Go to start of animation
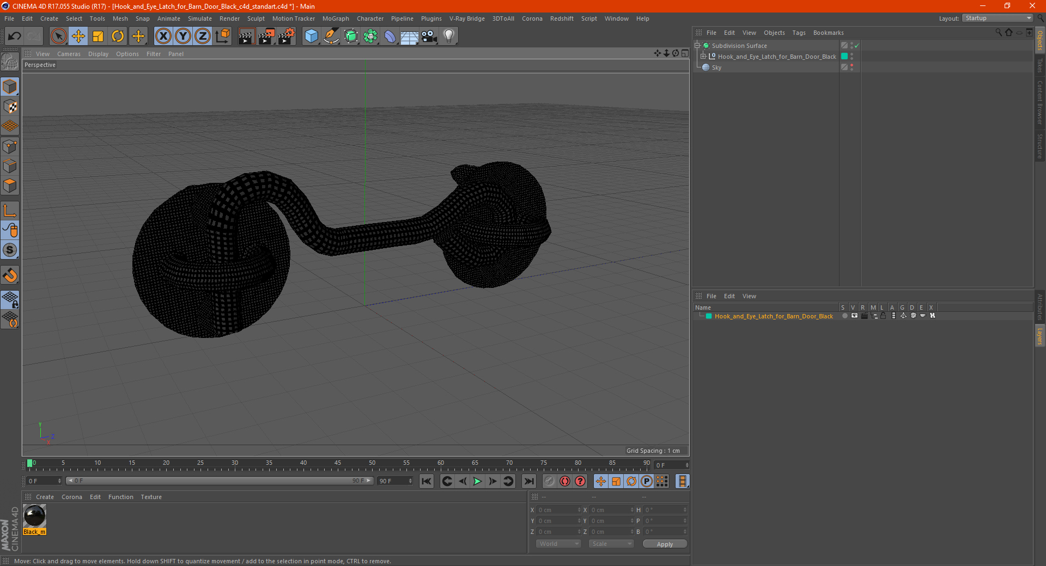 click(x=427, y=481)
